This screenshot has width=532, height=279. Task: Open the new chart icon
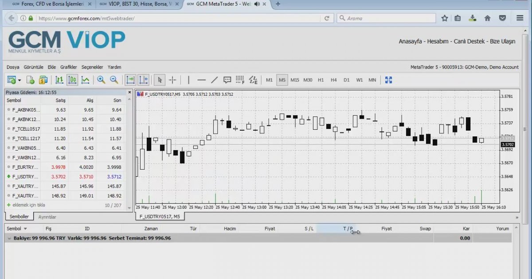click(x=12, y=80)
